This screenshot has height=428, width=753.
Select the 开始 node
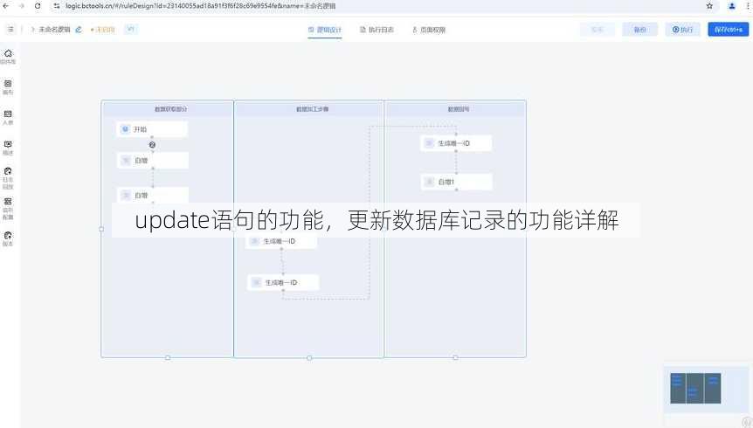pyautogui.click(x=152, y=129)
